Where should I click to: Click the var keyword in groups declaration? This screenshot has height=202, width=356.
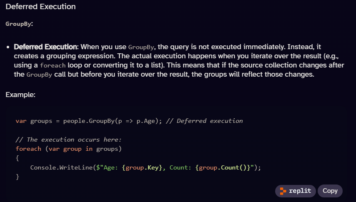coord(21,121)
